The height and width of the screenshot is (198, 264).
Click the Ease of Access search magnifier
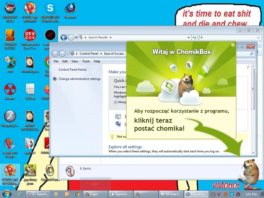(252, 54)
